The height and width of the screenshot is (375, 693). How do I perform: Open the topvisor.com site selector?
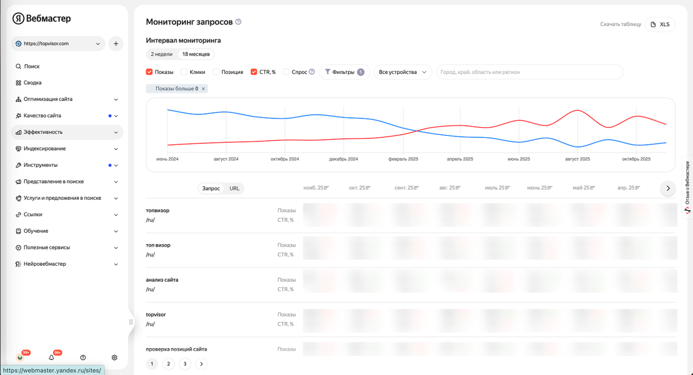point(58,44)
